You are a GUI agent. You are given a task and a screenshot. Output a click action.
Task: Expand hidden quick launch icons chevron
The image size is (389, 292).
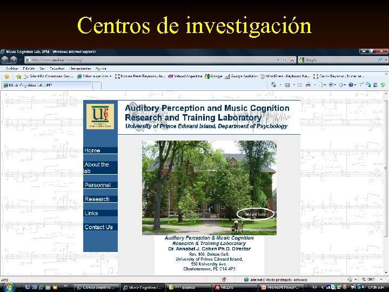[65, 286]
